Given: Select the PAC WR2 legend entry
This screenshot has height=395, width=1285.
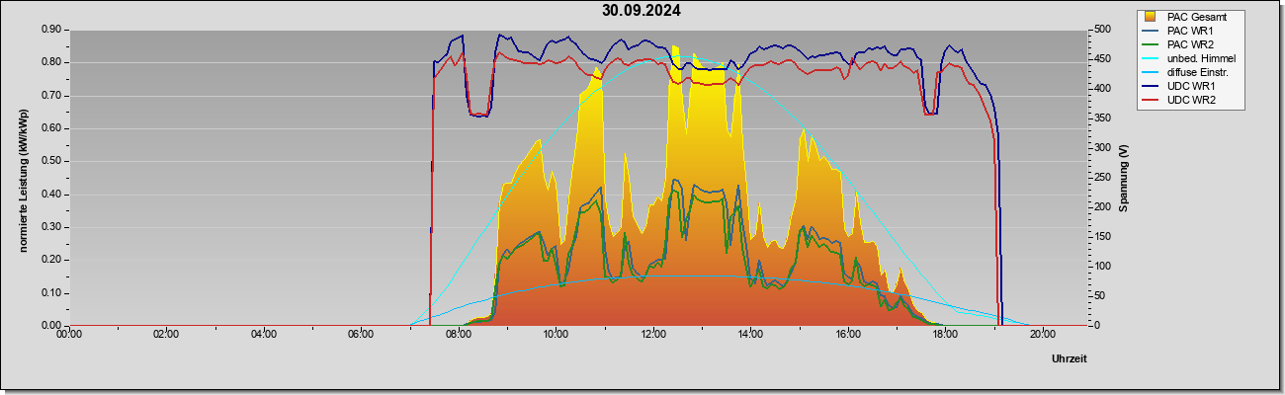Looking at the screenshot, I should pos(1188,44).
